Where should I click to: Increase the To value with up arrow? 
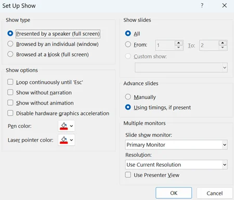(223, 43)
